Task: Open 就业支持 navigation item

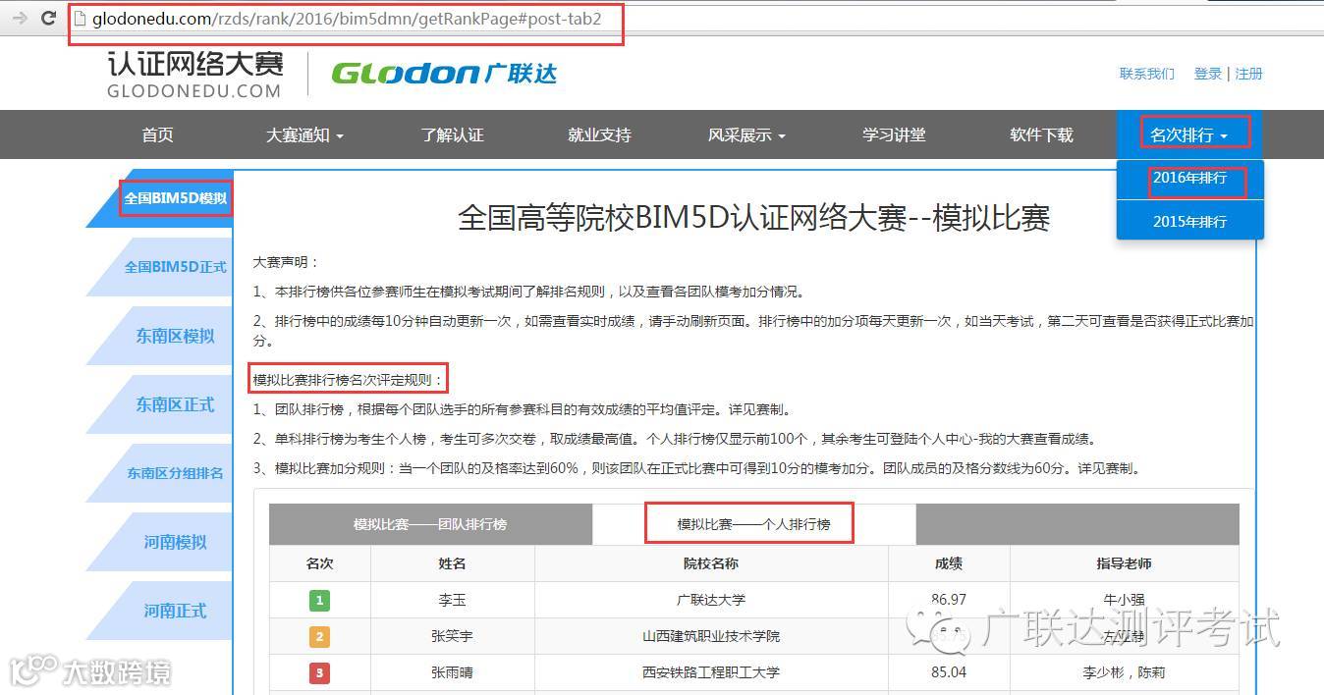Action: (x=599, y=134)
